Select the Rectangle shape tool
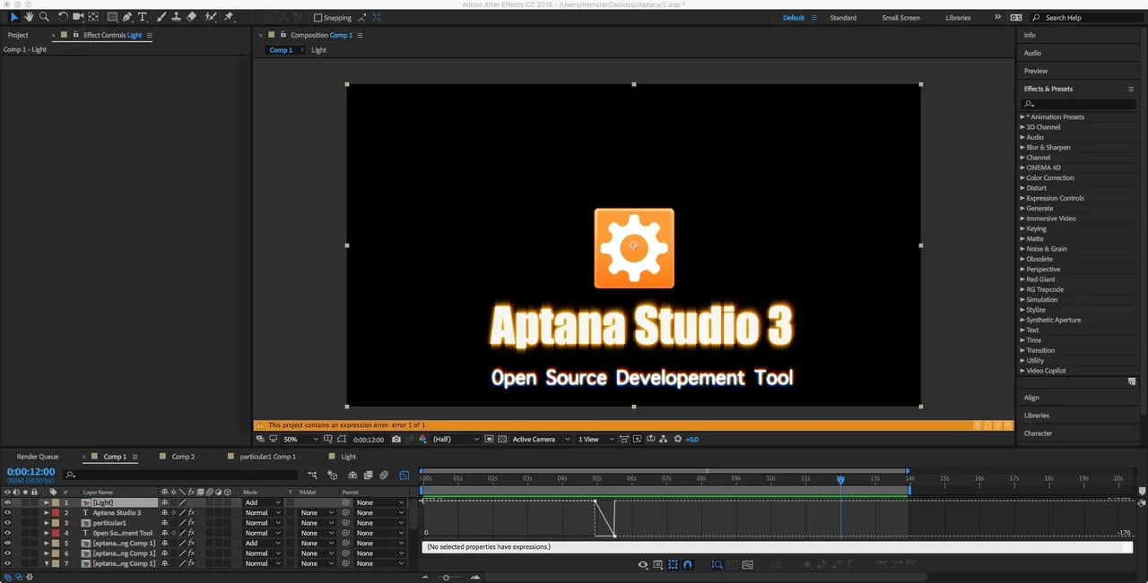Screen dimensions: 1148x583 [x=112, y=17]
